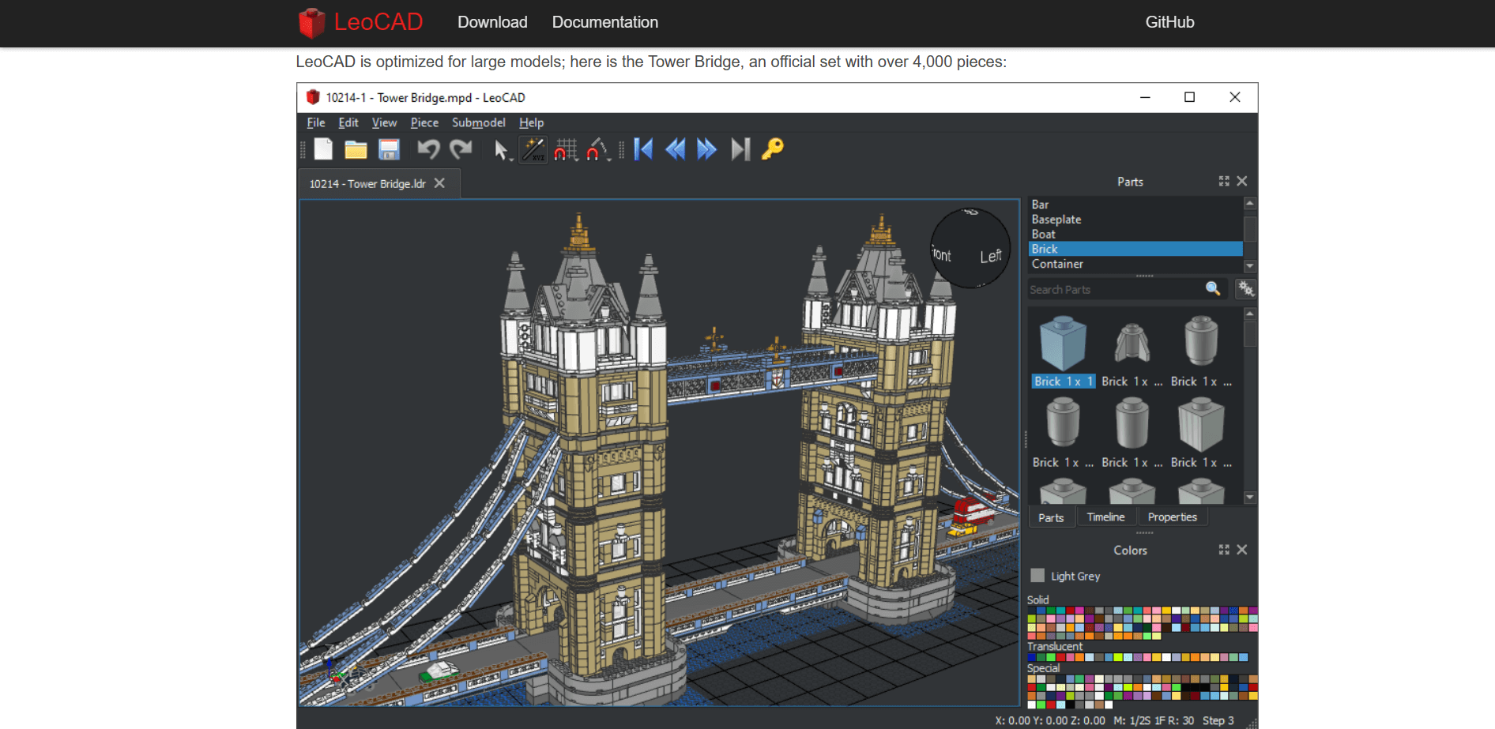The height and width of the screenshot is (729, 1495).
Task: Click the grid move snap magnet icon
Action: (x=564, y=149)
